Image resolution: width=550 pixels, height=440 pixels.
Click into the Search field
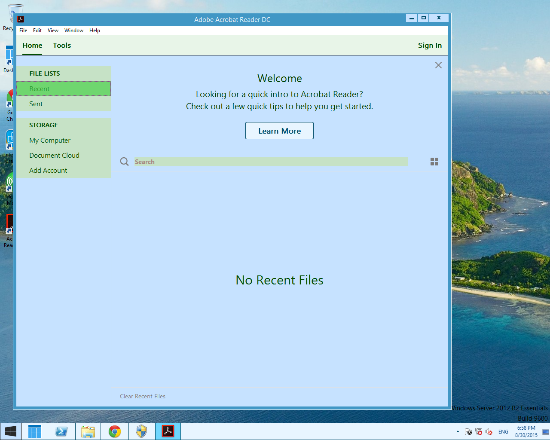click(x=271, y=162)
